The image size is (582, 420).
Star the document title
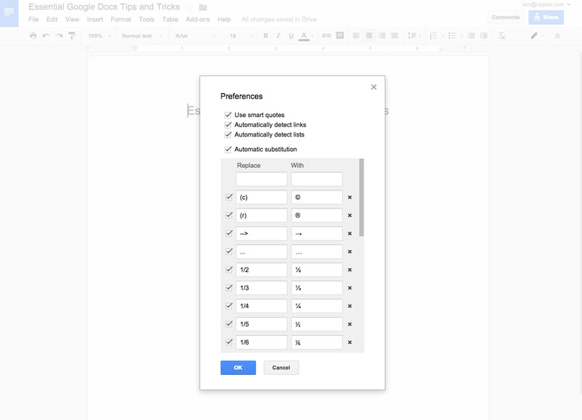tap(190, 7)
